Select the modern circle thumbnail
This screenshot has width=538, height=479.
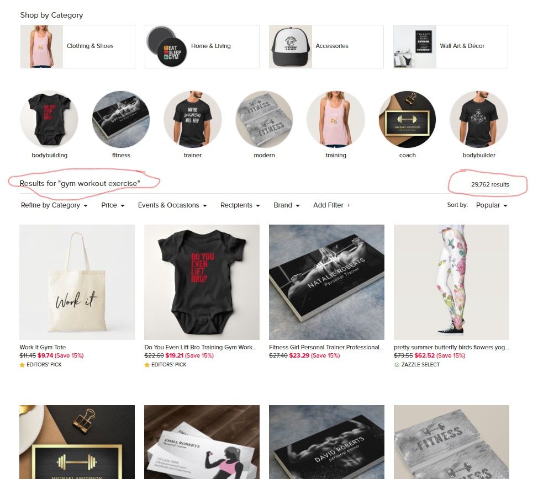click(x=264, y=119)
